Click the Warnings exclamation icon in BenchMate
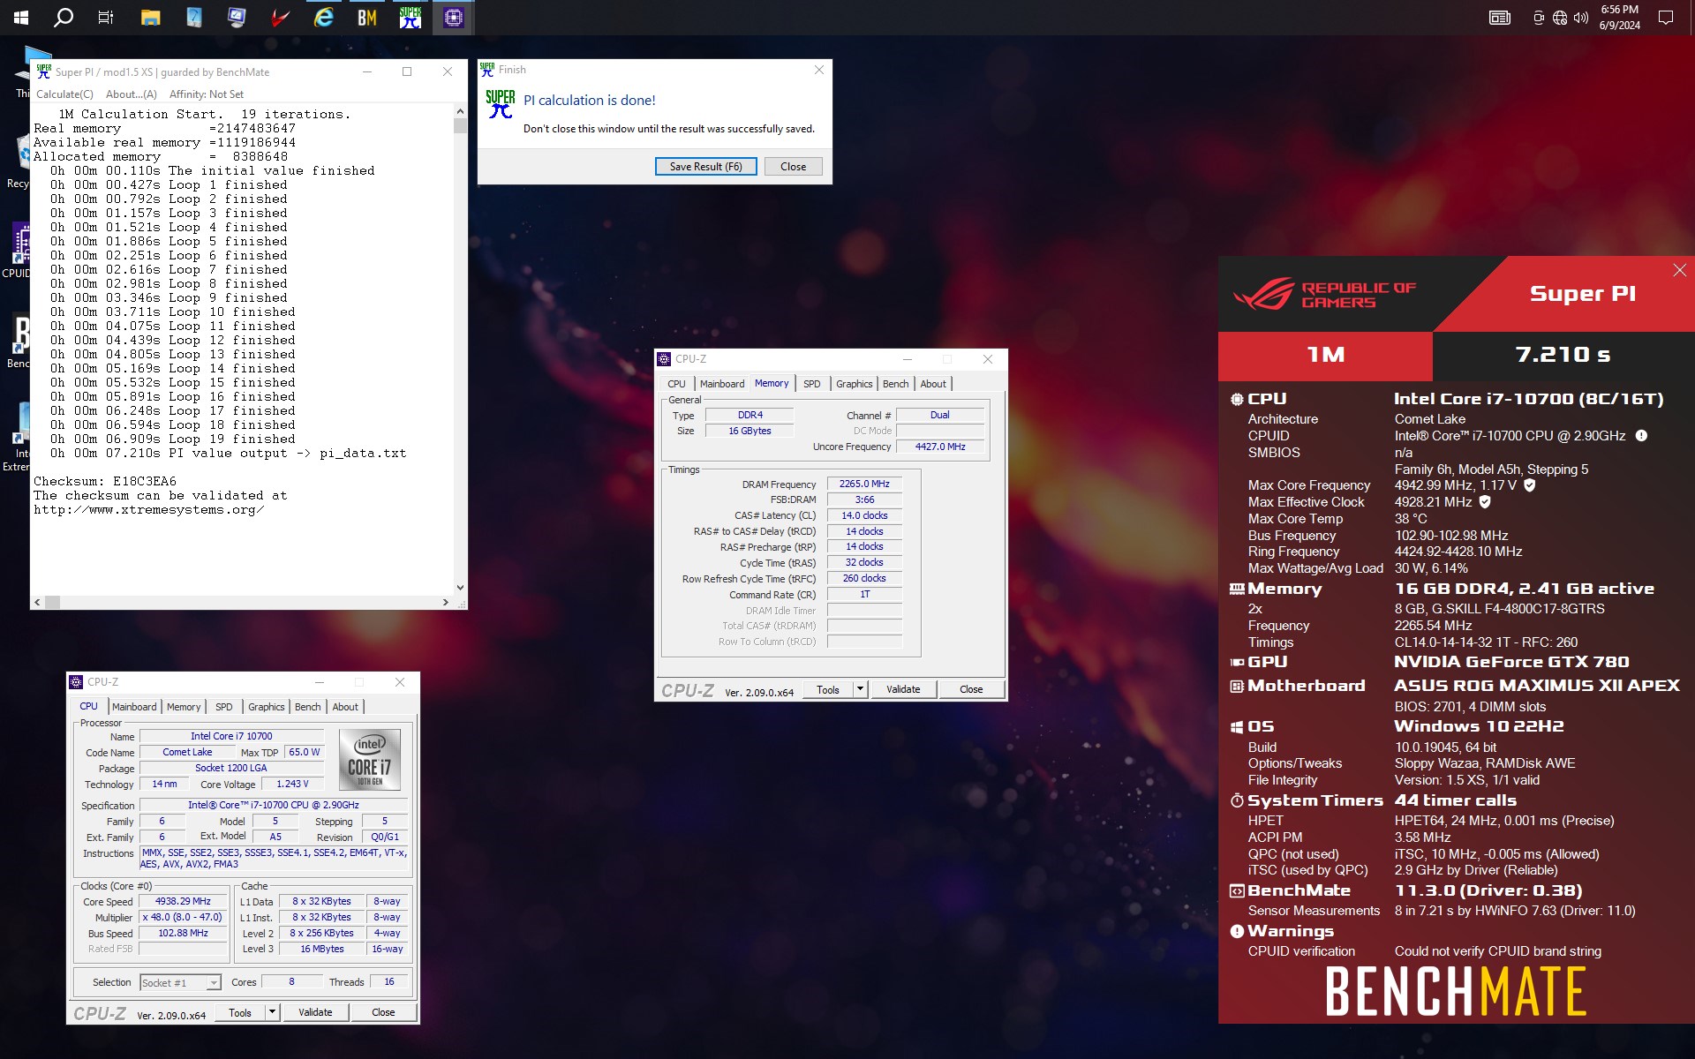 [1237, 931]
